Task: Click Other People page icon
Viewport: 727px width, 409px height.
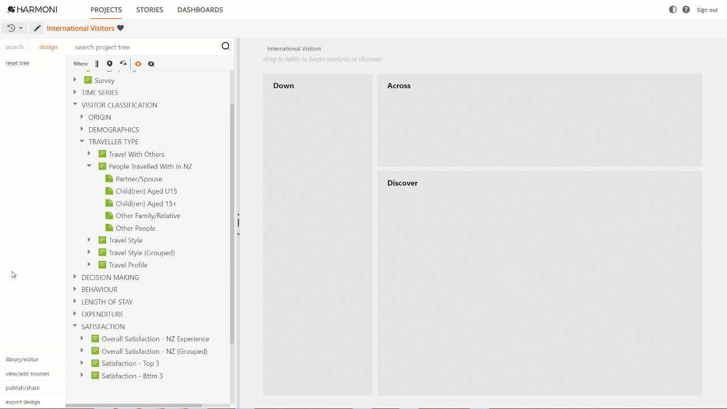Action: 109,228
